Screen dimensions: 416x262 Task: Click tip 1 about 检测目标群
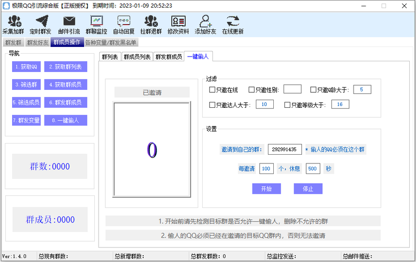click(243, 221)
